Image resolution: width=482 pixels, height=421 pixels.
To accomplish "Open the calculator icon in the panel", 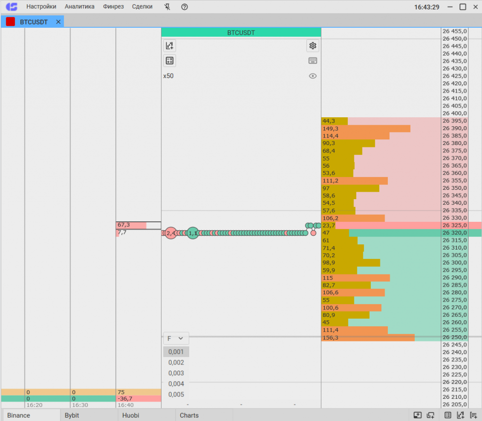I will (x=169, y=60).
